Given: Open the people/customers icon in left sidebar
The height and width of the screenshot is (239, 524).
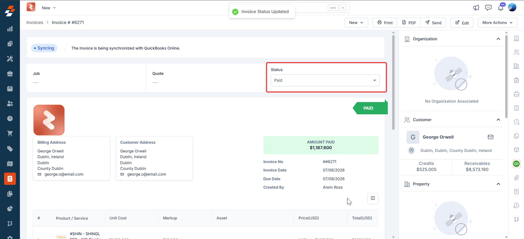Looking at the screenshot, I should pos(10,103).
